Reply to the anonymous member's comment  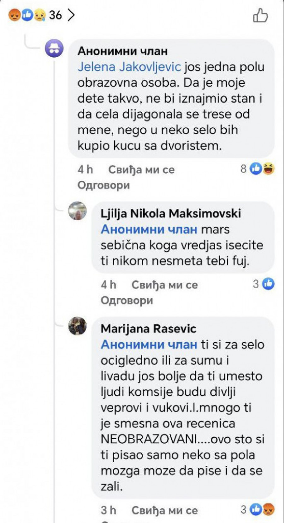pos(104,185)
